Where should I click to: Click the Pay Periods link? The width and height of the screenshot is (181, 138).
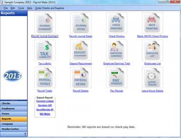pos(117,91)
